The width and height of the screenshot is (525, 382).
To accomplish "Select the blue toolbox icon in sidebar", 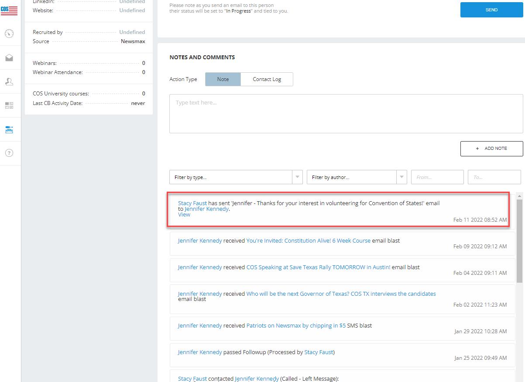I will 9,129.
